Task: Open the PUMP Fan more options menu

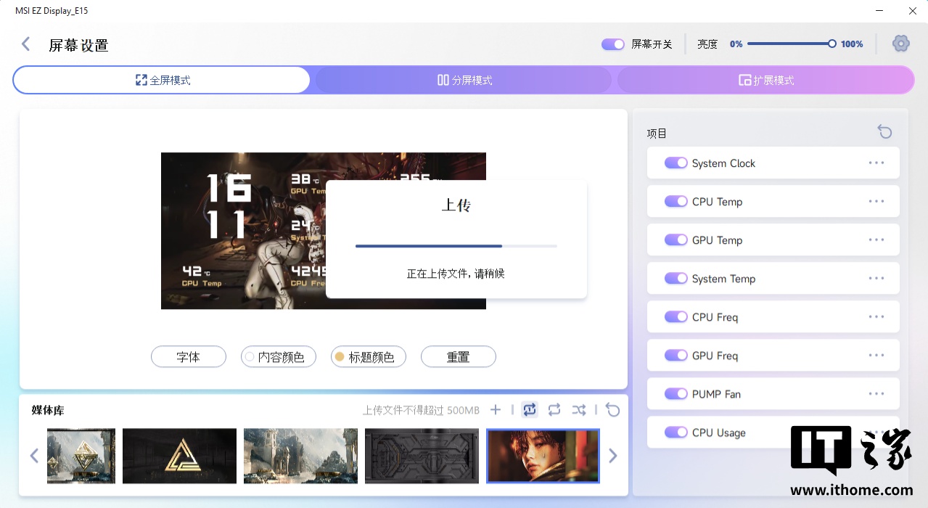Action: point(876,393)
